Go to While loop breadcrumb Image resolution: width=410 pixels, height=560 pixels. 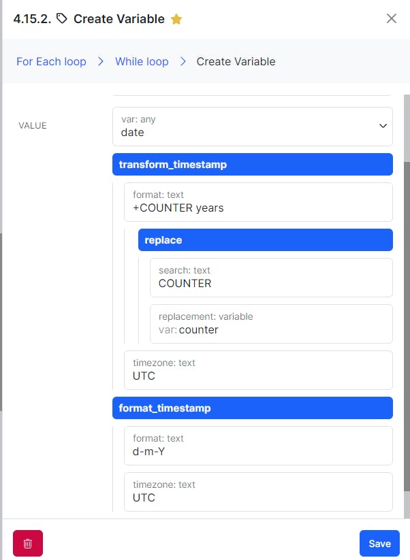click(142, 61)
